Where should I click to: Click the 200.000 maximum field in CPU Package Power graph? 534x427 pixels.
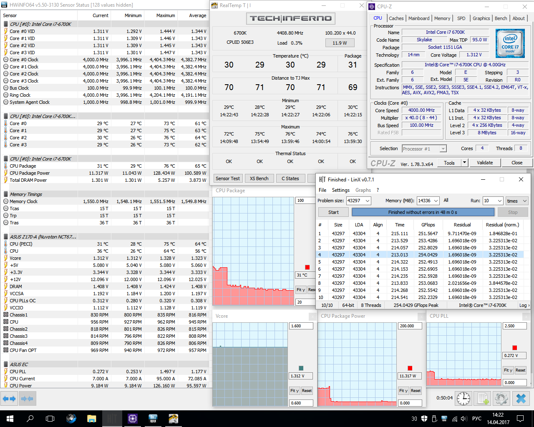point(410,326)
